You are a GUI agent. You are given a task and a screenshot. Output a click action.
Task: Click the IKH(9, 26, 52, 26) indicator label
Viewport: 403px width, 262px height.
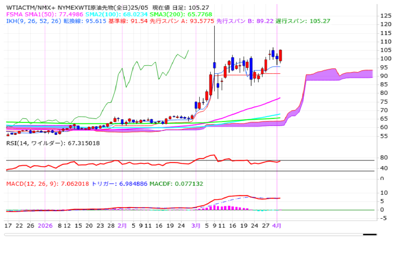[34, 21]
